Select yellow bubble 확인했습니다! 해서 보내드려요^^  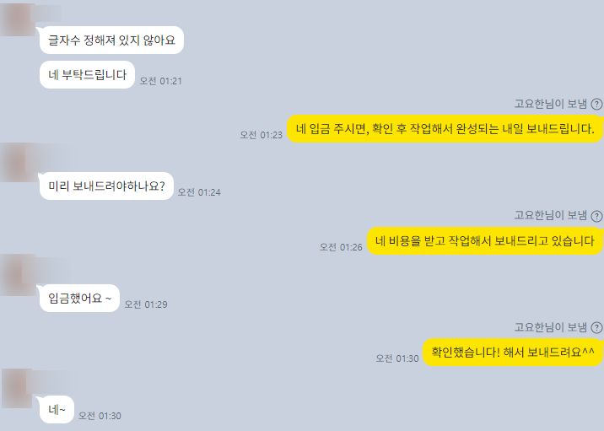(513, 352)
